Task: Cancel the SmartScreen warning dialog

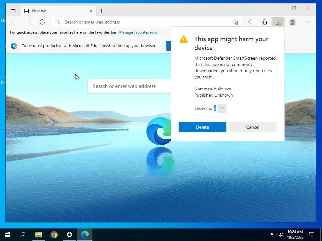Action: pyautogui.click(x=253, y=127)
